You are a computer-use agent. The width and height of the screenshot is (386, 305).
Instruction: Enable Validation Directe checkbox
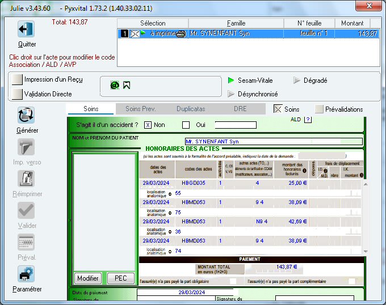point(17,94)
